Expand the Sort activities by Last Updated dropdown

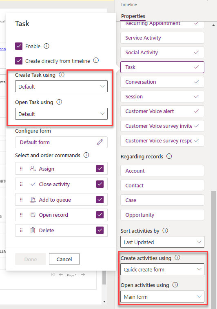point(162,242)
